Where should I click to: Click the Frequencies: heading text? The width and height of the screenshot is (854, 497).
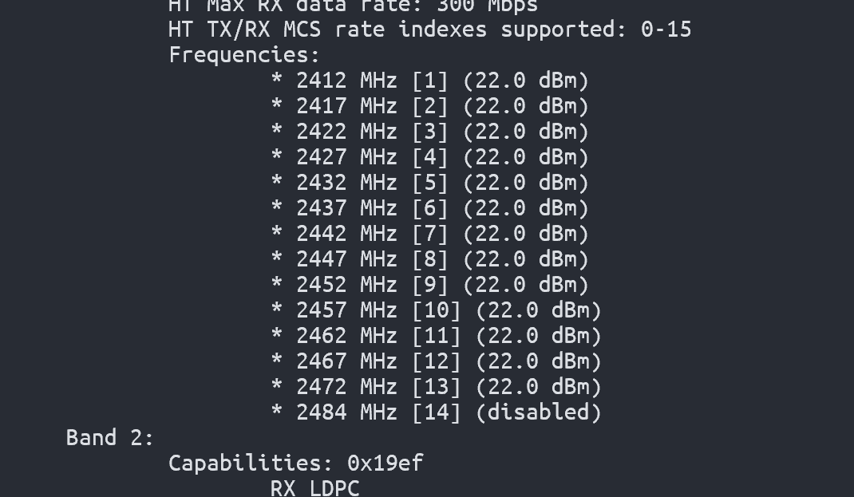[244, 56]
